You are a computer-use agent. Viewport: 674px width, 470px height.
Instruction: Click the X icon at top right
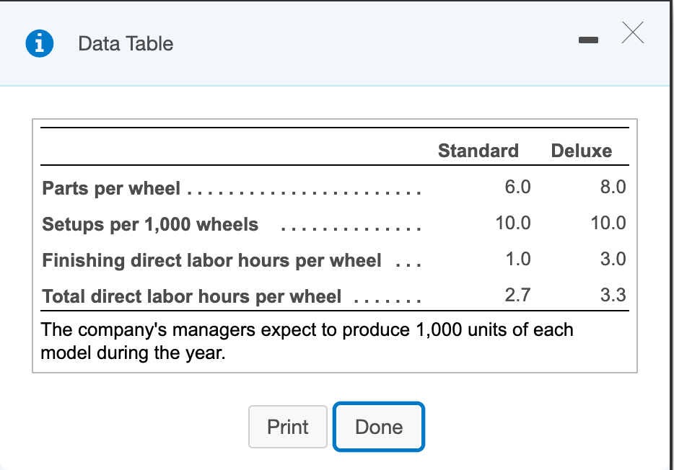(632, 32)
